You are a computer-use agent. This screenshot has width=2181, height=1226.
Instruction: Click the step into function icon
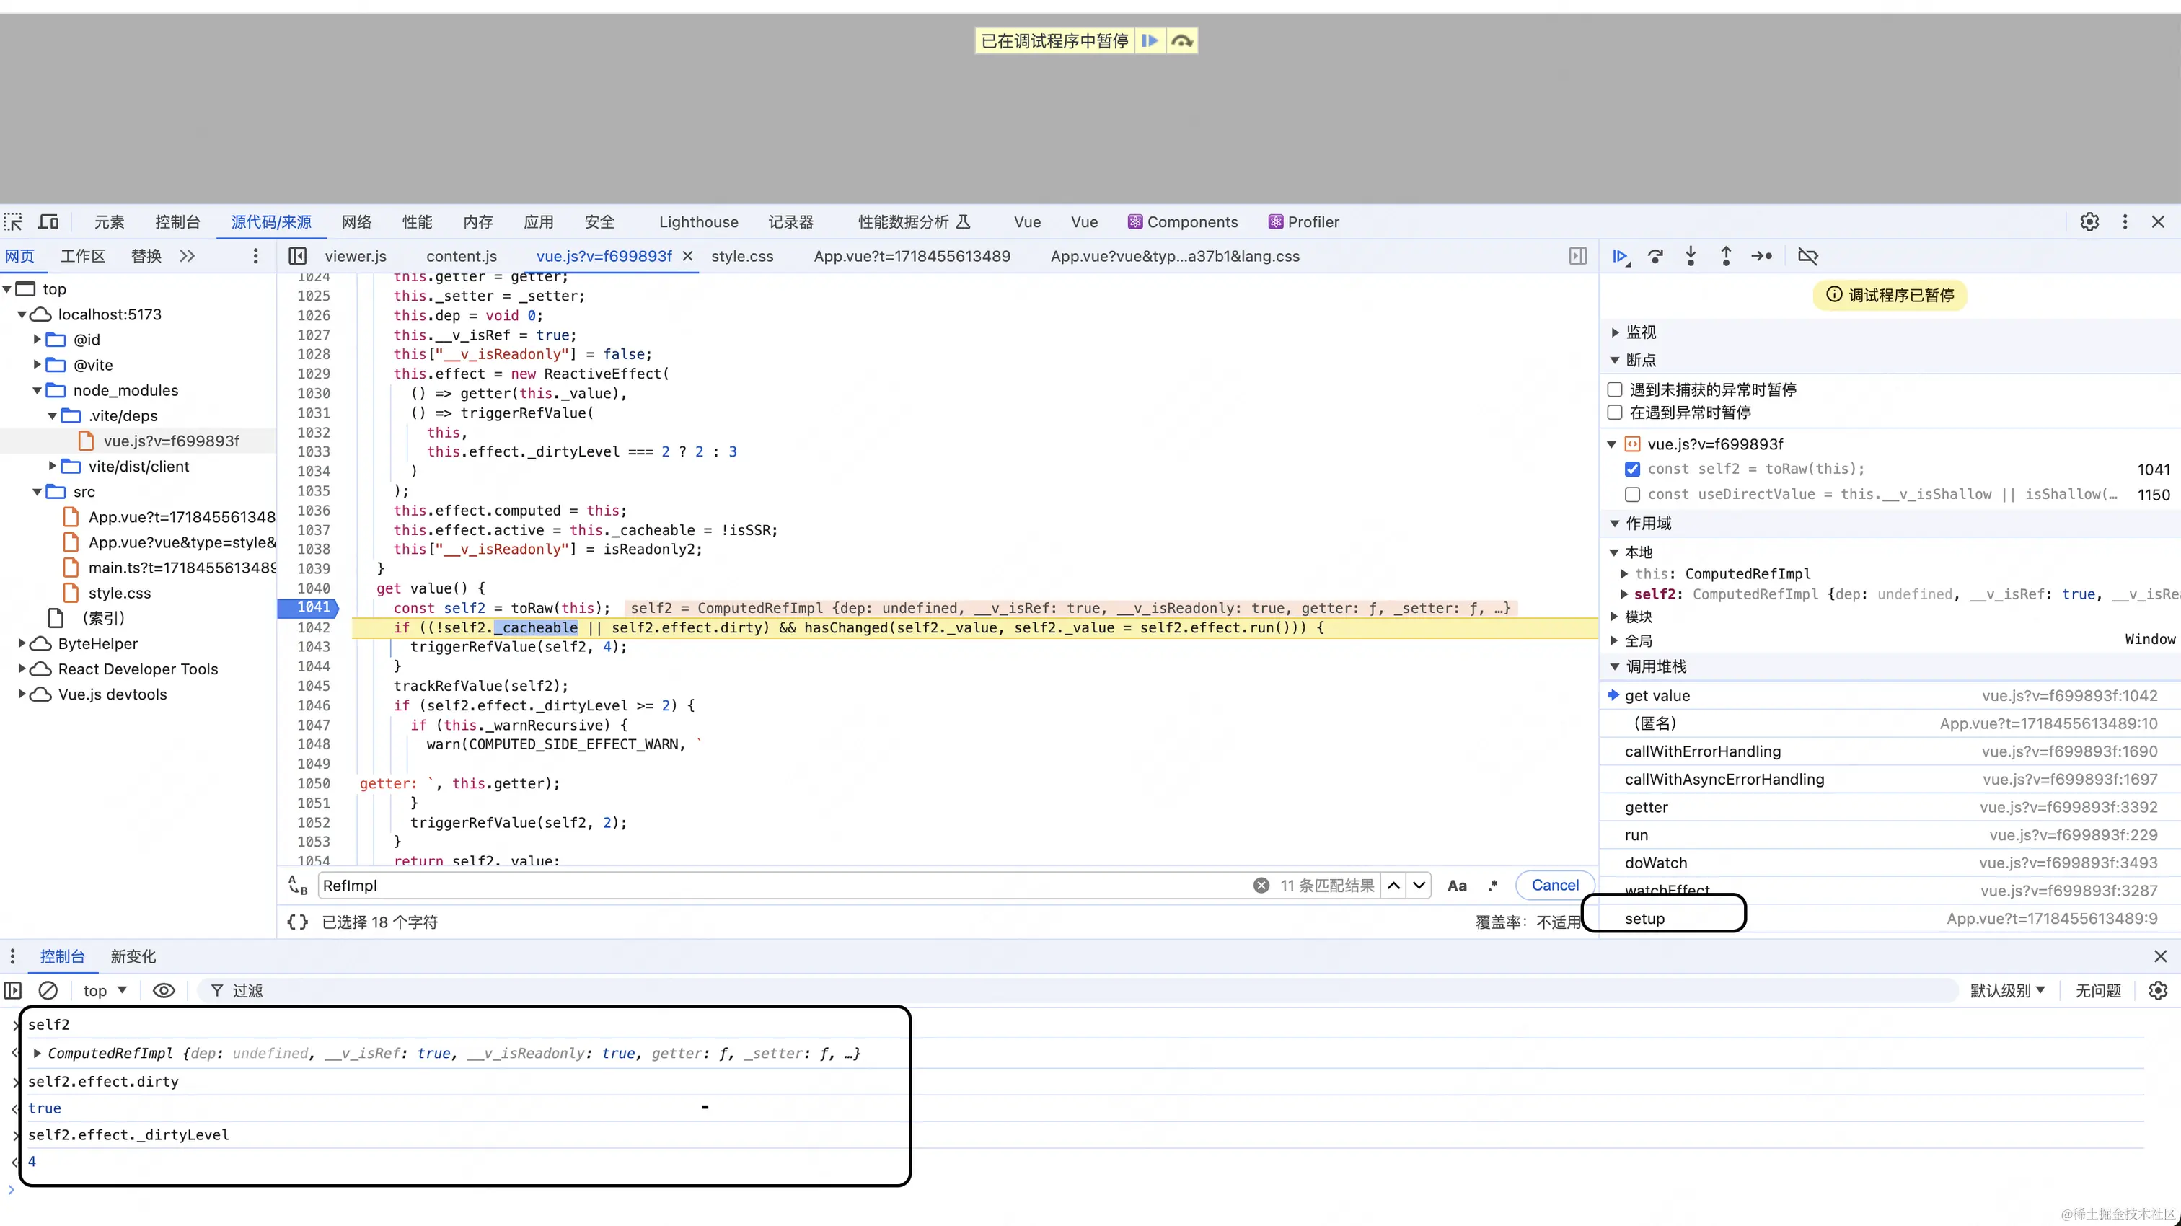(1691, 257)
